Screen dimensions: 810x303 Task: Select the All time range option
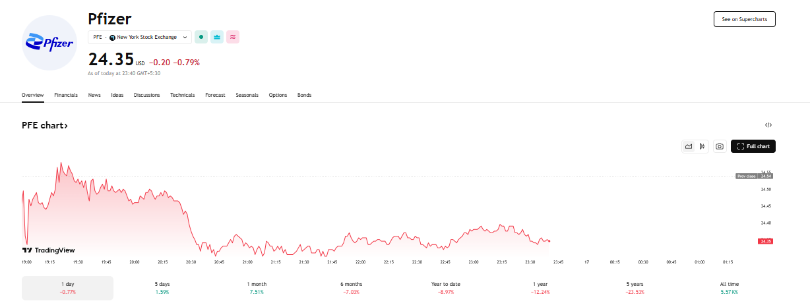(729, 288)
